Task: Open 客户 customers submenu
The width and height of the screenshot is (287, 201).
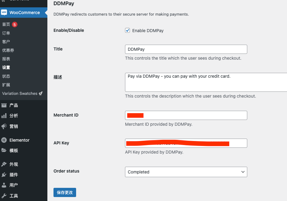Action: (x=6, y=42)
